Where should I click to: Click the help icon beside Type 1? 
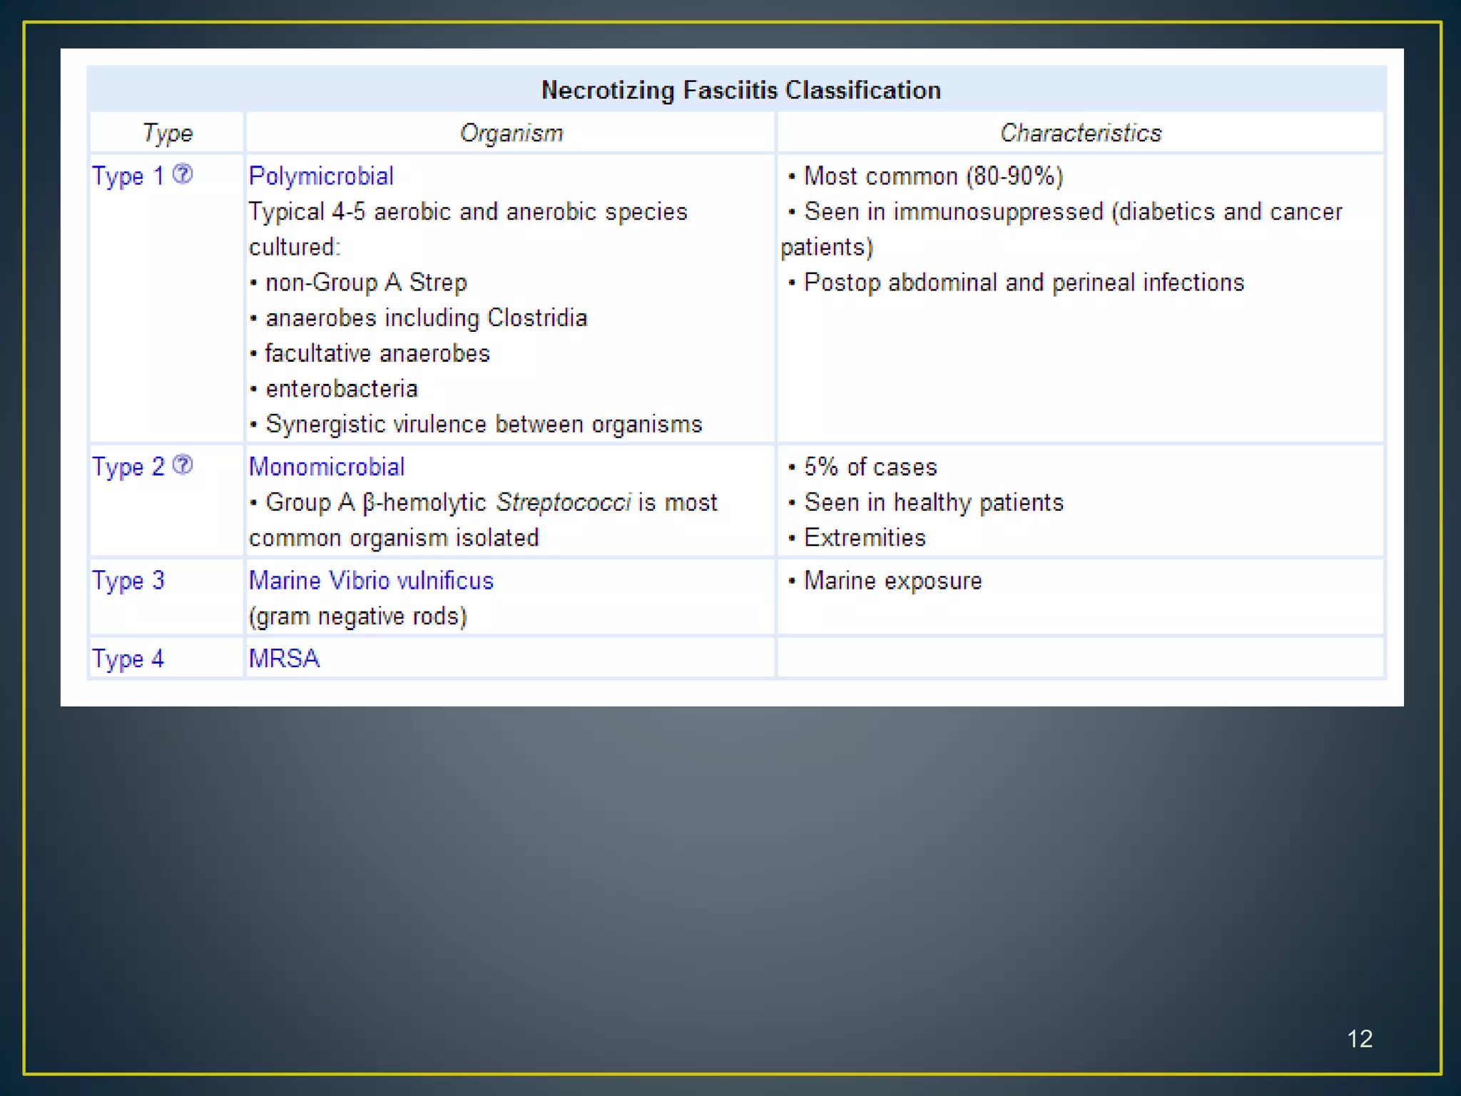[183, 174]
